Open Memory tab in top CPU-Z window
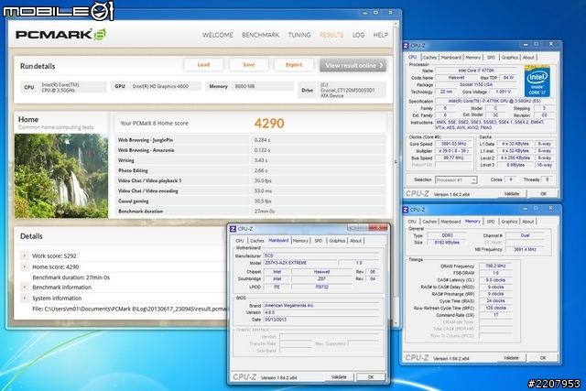 [x=473, y=57]
